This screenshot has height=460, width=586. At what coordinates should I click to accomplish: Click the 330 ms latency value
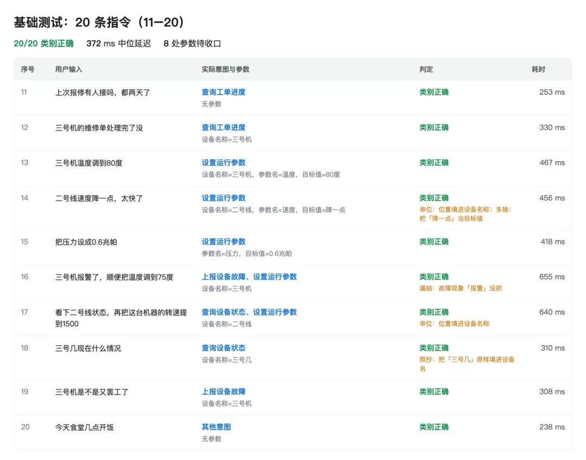pos(552,127)
